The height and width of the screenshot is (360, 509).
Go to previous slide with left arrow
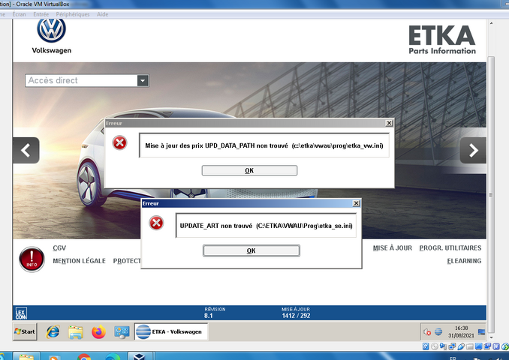(x=26, y=150)
